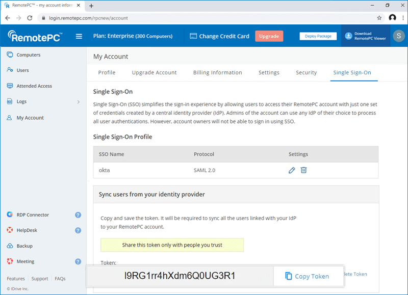Open Backup in the sidebar

24,246
